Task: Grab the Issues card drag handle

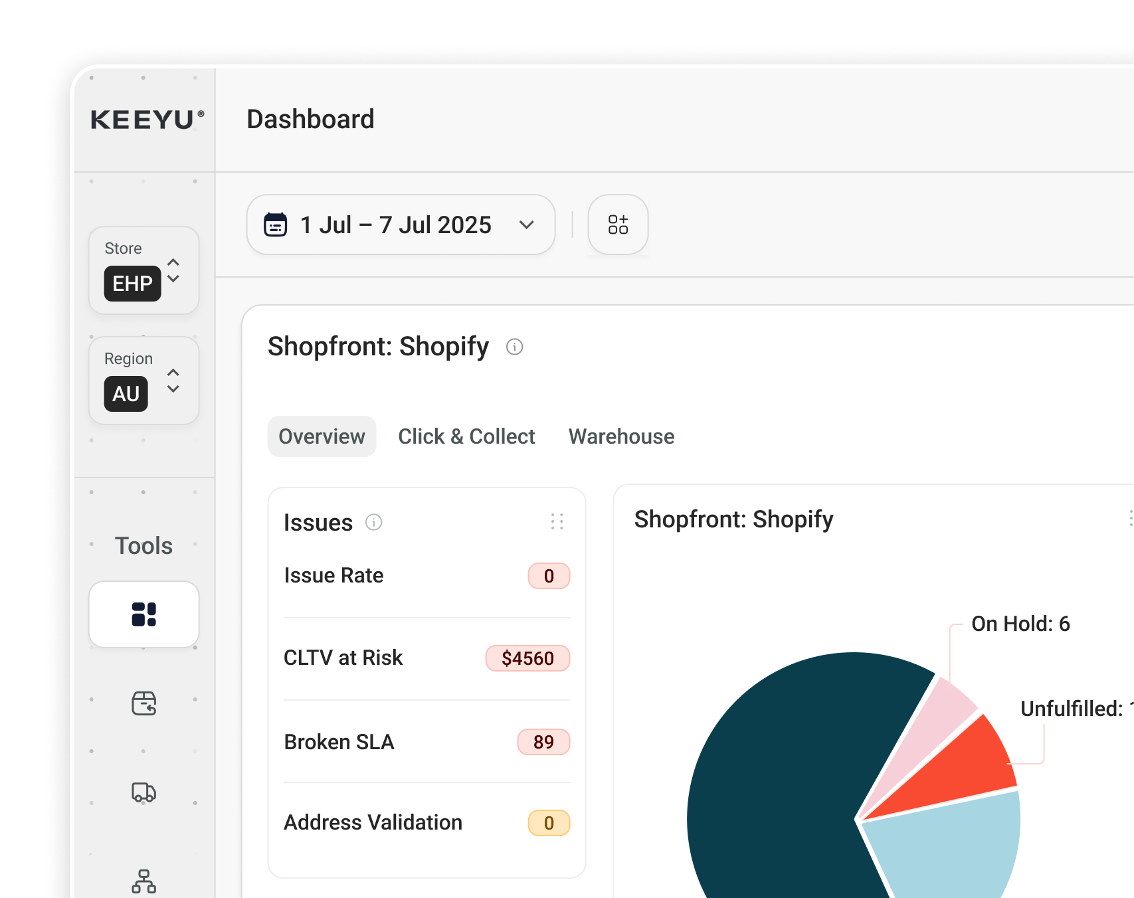Action: (557, 521)
